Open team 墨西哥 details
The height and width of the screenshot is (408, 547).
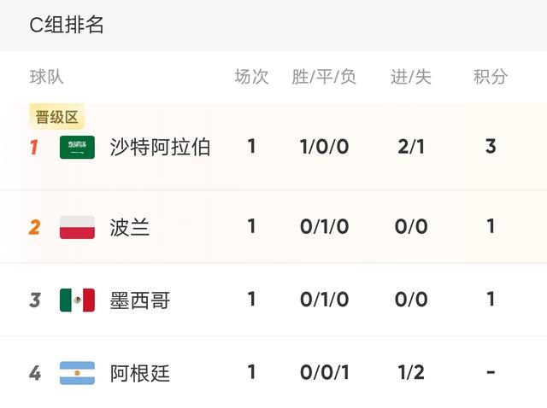140,300
